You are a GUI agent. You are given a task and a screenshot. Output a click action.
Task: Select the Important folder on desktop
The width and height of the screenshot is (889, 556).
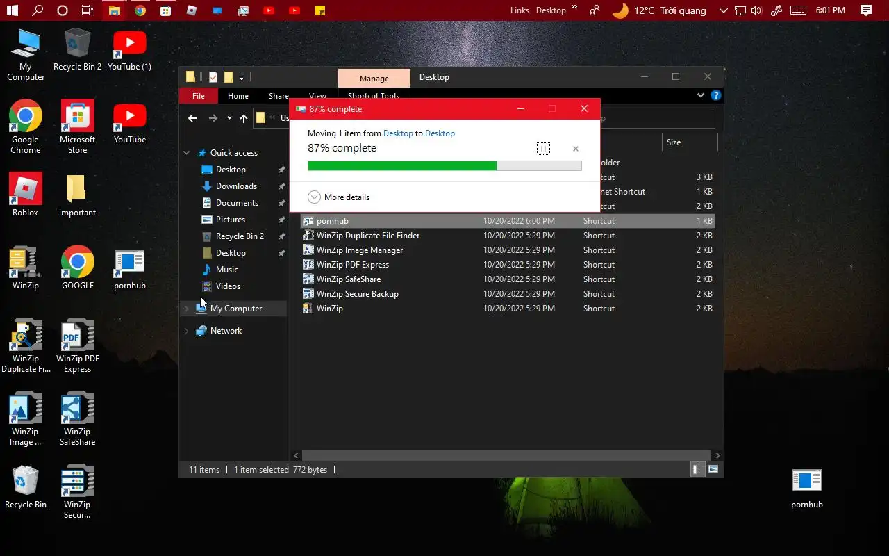pyautogui.click(x=77, y=195)
